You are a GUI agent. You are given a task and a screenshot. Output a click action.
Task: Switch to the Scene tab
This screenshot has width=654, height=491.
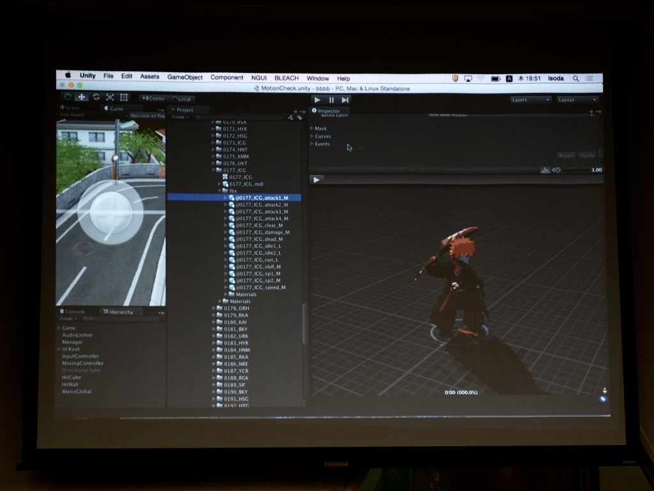(x=70, y=107)
